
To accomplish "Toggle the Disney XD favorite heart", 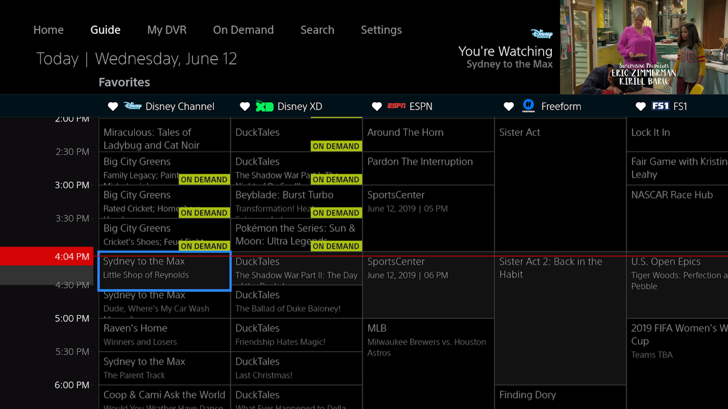I will pyautogui.click(x=245, y=106).
